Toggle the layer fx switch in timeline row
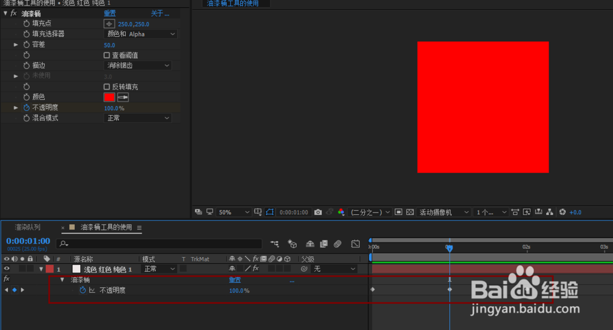613x330 pixels. click(256, 269)
